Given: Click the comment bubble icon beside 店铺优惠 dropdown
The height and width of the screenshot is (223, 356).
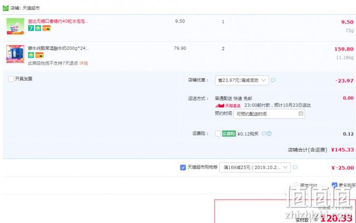Looking at the screenshot, I should (x=273, y=80).
